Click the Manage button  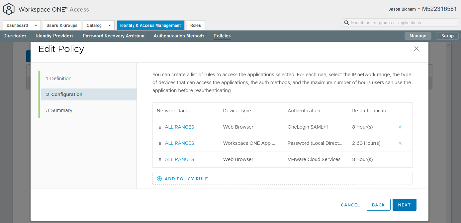tap(418, 36)
